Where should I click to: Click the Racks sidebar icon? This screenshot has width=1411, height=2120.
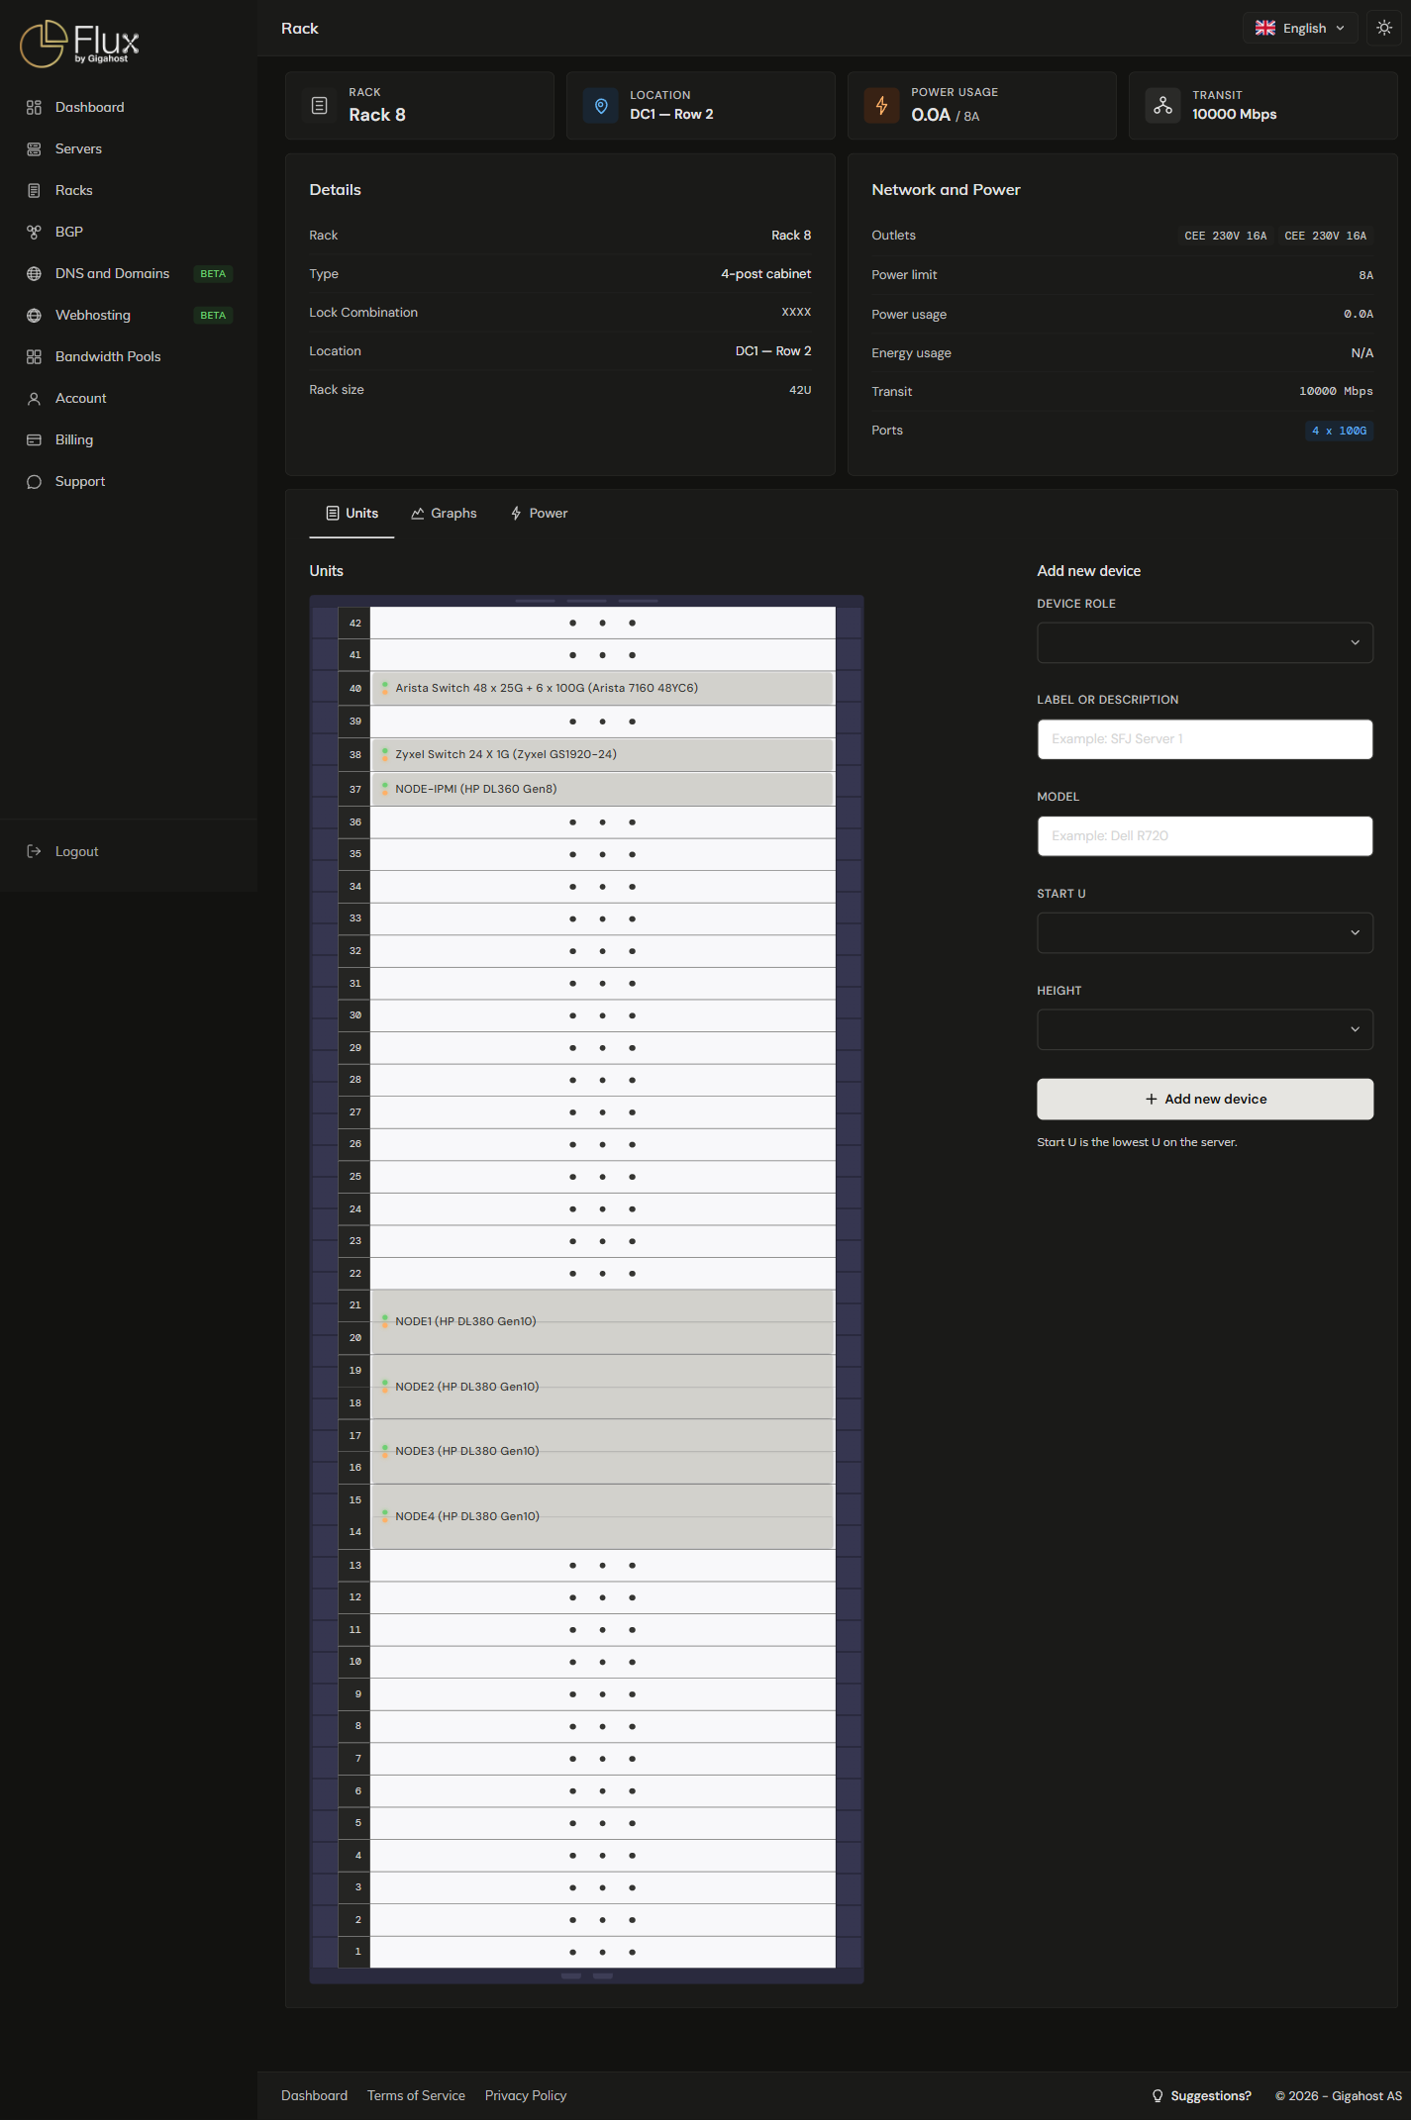(x=34, y=190)
